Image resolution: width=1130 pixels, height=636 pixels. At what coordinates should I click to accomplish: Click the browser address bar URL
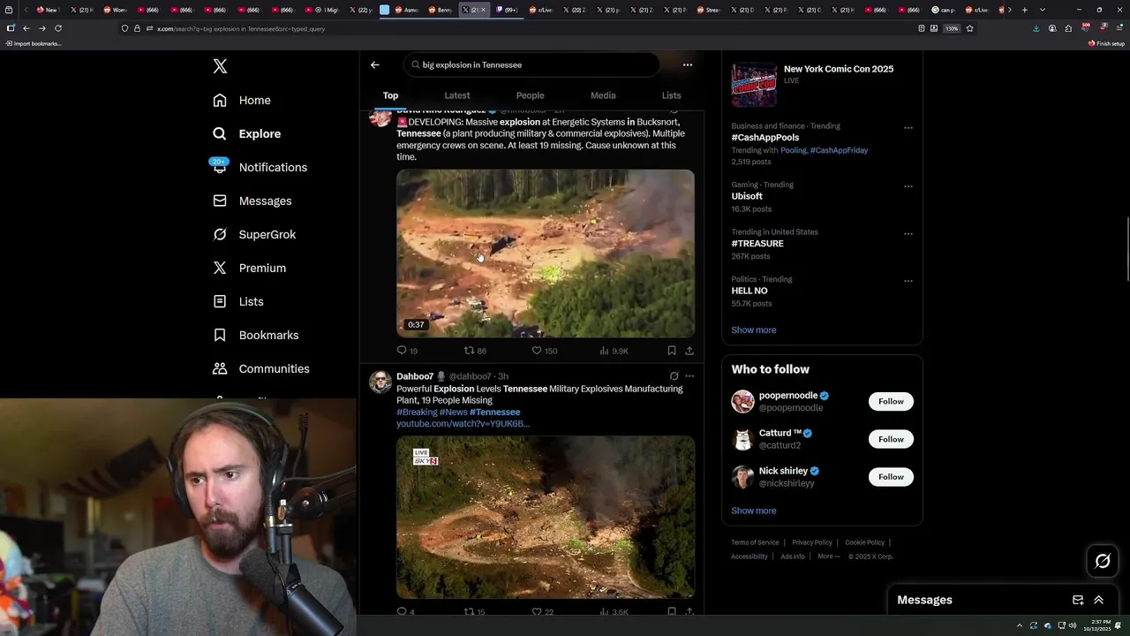tap(241, 28)
